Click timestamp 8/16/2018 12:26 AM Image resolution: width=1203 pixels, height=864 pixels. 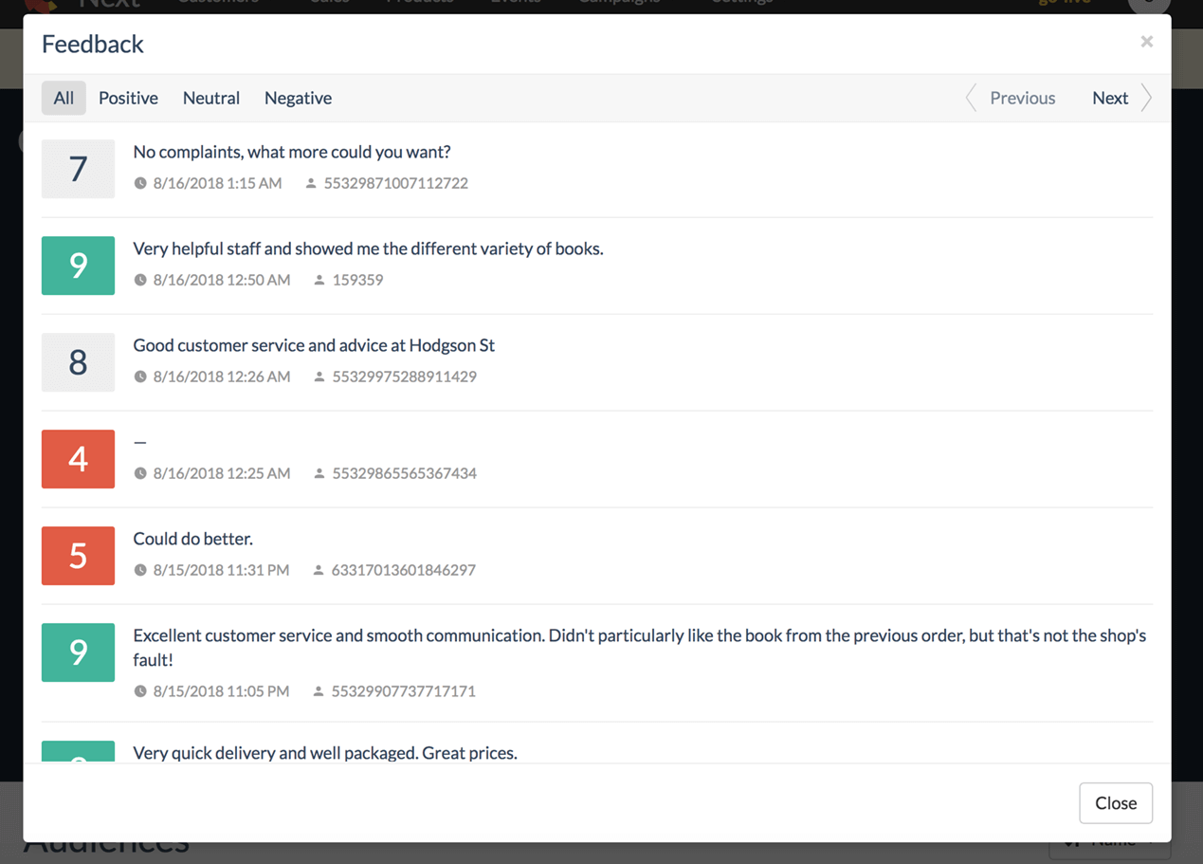[x=222, y=377]
